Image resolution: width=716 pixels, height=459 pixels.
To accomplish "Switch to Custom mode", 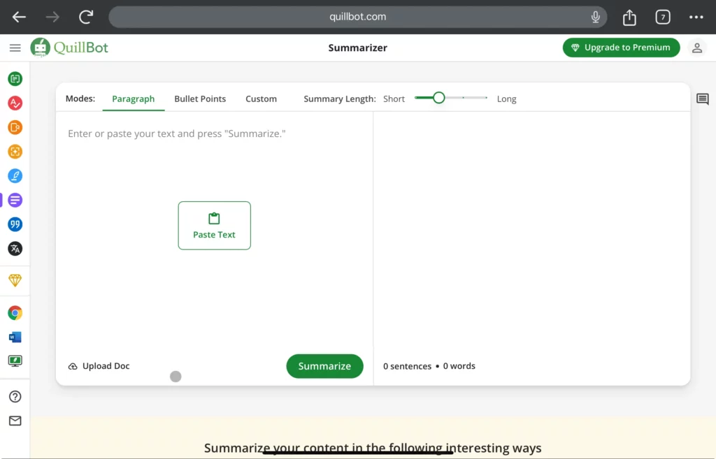I will click(x=262, y=99).
